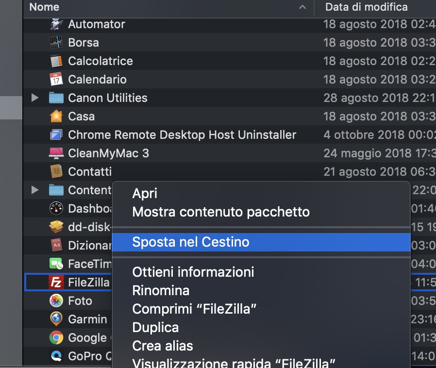This screenshot has height=368, width=436.
Task: Choose Sposta nel Cestino from context menu
Action: pyautogui.click(x=191, y=242)
